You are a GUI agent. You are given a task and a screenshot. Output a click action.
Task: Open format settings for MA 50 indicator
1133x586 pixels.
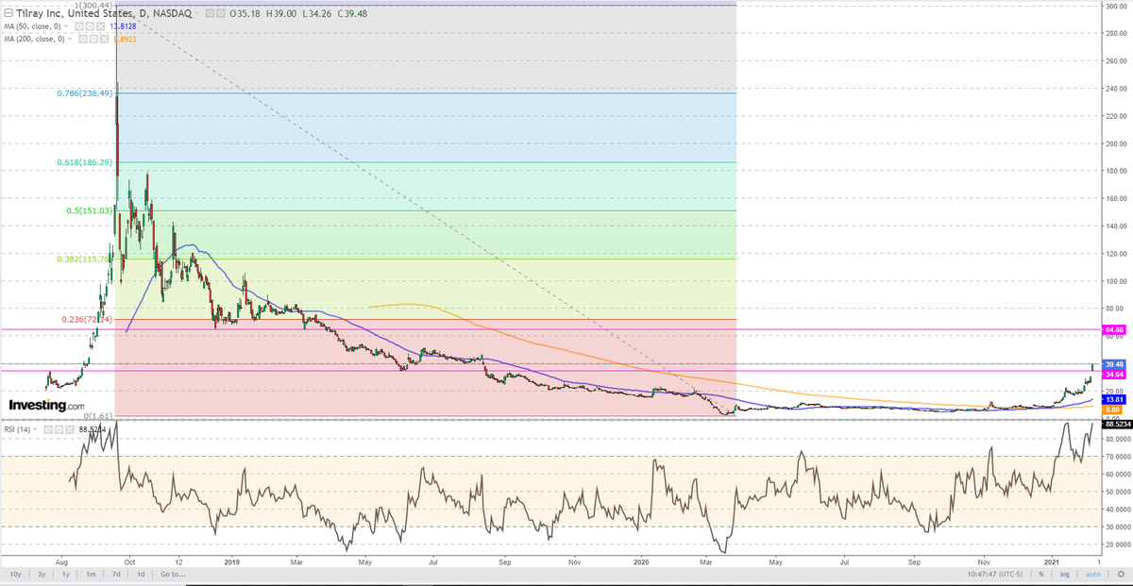point(90,26)
